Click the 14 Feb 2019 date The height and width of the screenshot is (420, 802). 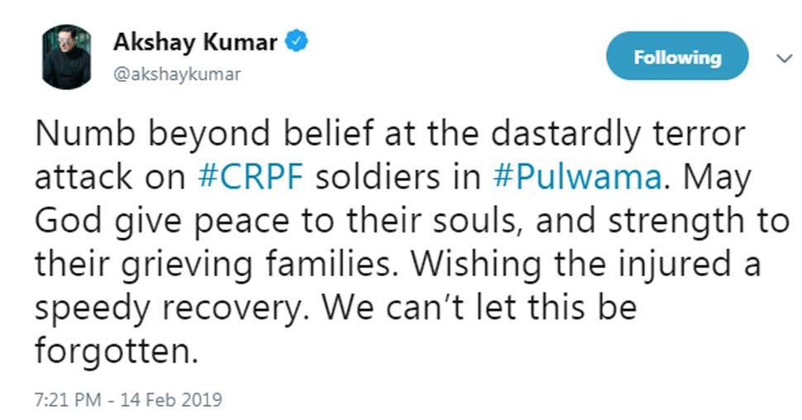(x=171, y=399)
